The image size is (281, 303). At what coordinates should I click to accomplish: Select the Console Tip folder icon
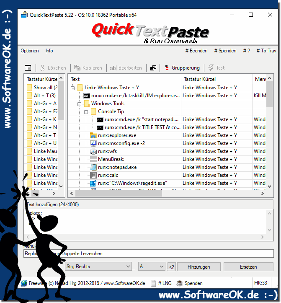[94, 111]
